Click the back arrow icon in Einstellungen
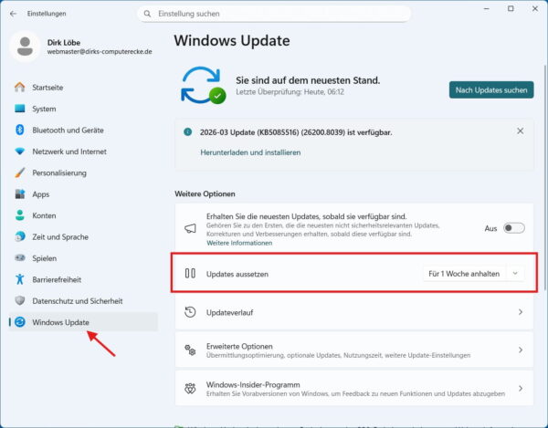Screen dimensions: 548x428 [x=14, y=14]
